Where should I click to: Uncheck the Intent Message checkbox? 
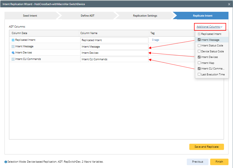(199, 40)
